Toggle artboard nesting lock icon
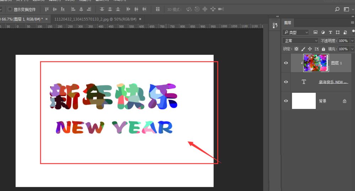Image resolution: width=355 pixels, height=191 pixels. click(x=317, y=49)
